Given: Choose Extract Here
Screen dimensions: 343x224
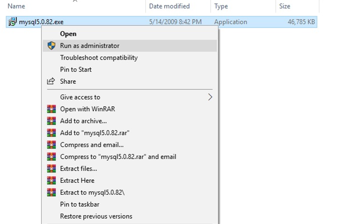Looking at the screenshot, I should [x=130, y=180].
